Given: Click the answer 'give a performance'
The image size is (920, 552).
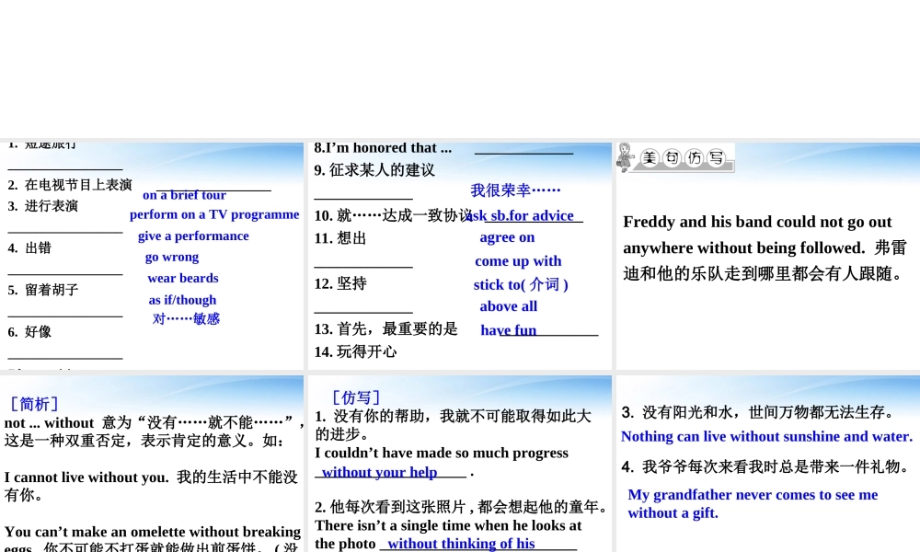Looking at the screenshot, I should [193, 236].
